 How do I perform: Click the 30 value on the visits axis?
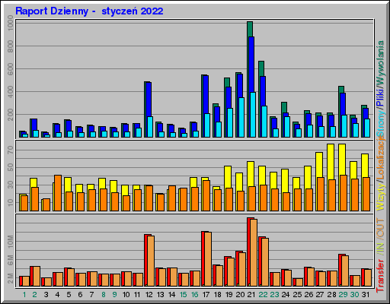[x=11, y=185]
